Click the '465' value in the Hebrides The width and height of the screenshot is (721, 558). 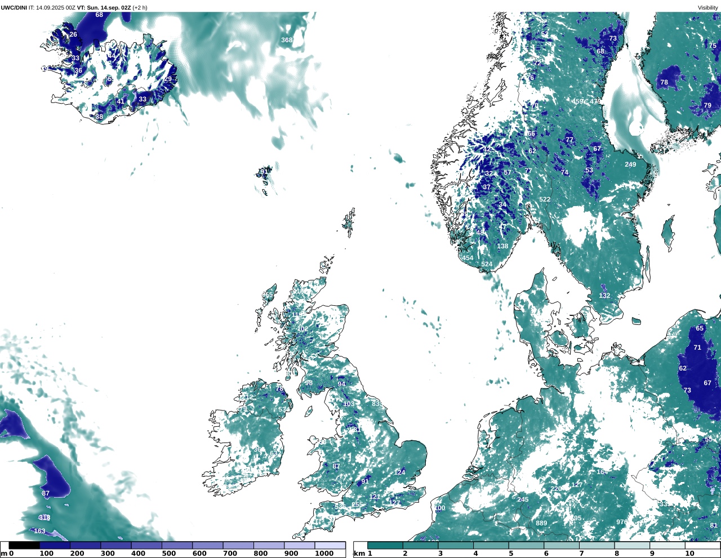(x=268, y=294)
